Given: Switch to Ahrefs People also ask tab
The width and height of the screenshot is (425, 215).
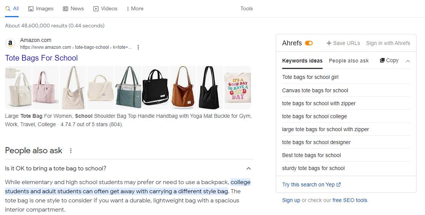Looking at the screenshot, I should [x=348, y=61].
